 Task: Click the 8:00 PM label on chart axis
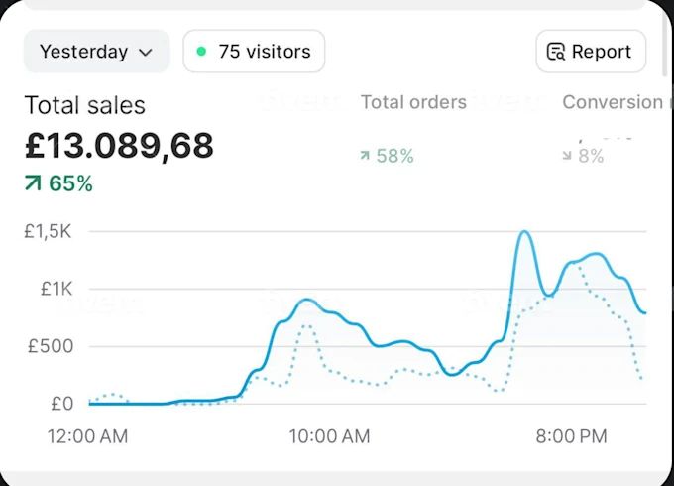(x=571, y=436)
